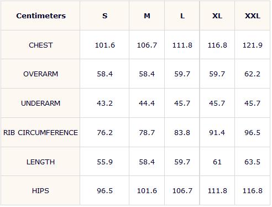Select the S size column header
Image resolution: width=272 pixels, height=207 pixels.
(x=104, y=16)
